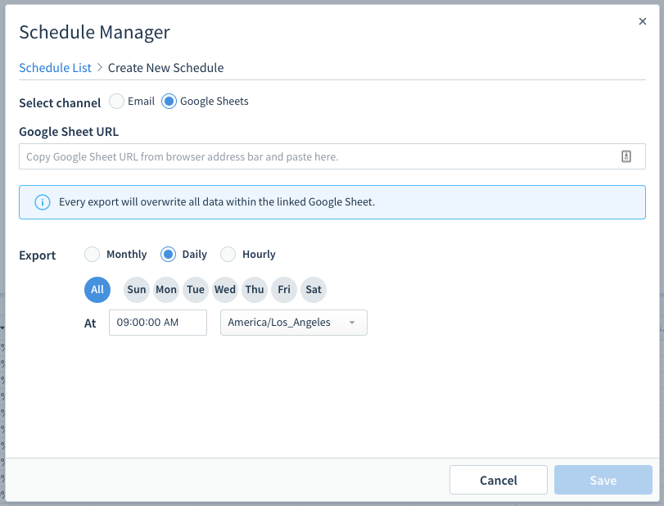Toggle Mon day pill

pos(166,290)
